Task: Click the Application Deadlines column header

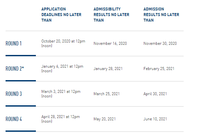Action: click(61, 15)
